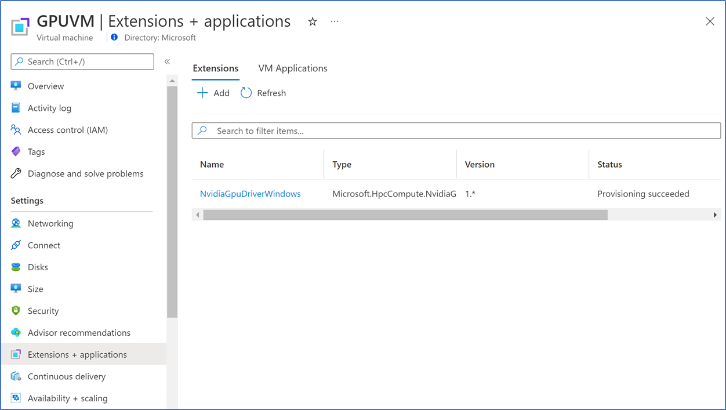Favorite this page with the star icon
This screenshot has height=410, width=726.
[x=313, y=21]
